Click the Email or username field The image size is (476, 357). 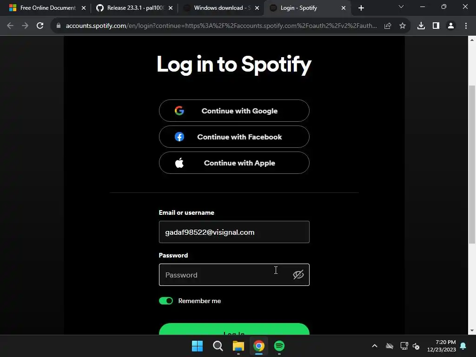234,232
